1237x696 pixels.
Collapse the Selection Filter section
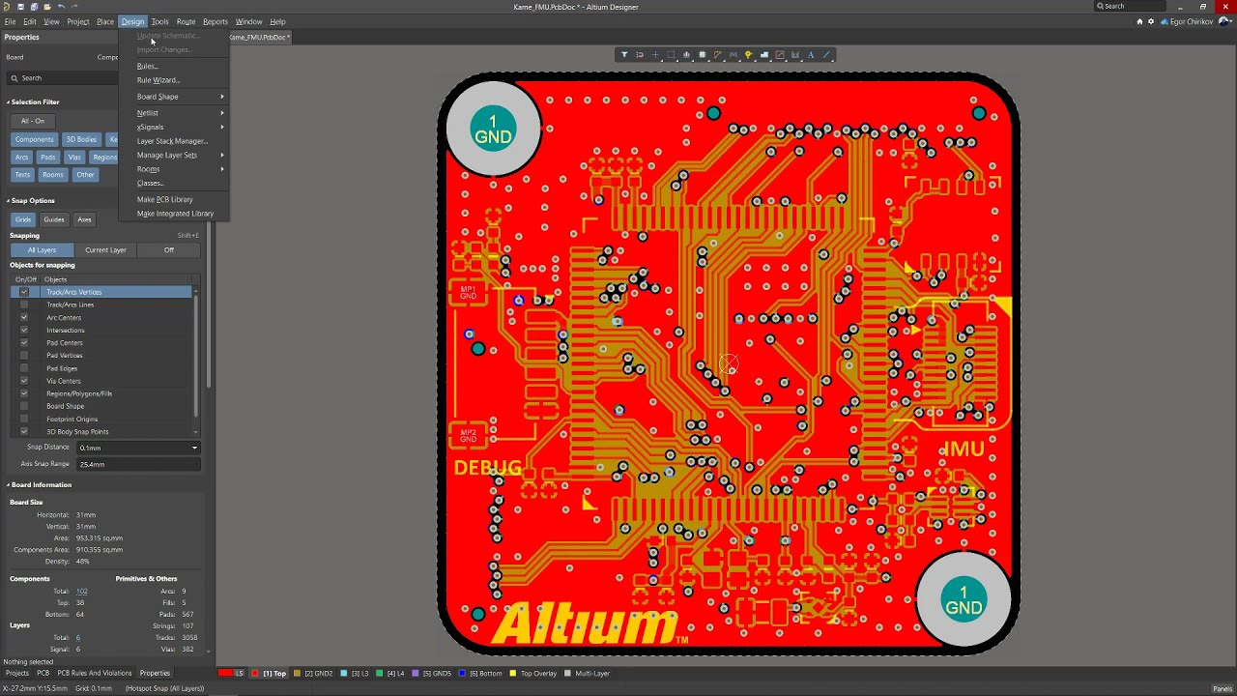9,101
